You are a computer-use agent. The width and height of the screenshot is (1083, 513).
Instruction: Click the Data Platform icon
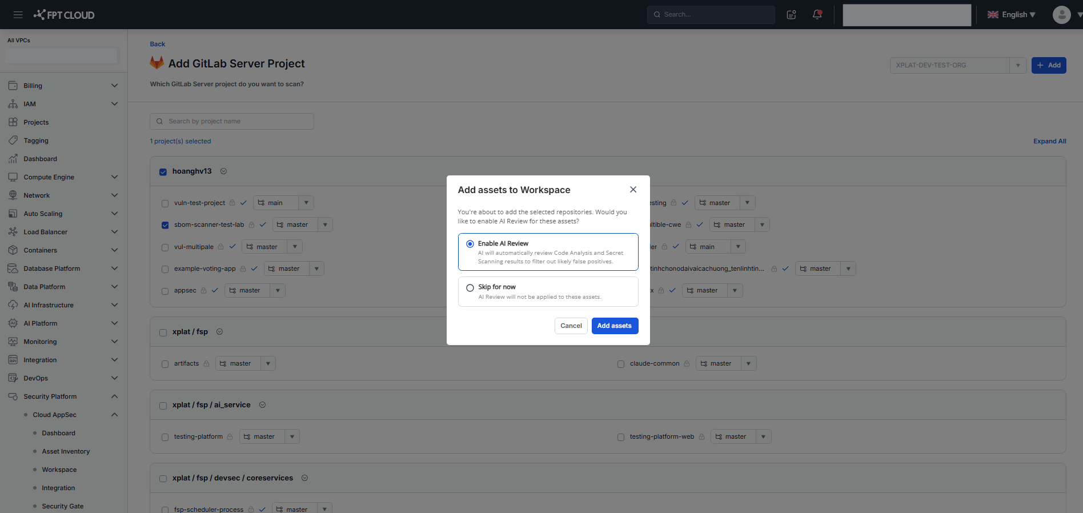(13, 287)
